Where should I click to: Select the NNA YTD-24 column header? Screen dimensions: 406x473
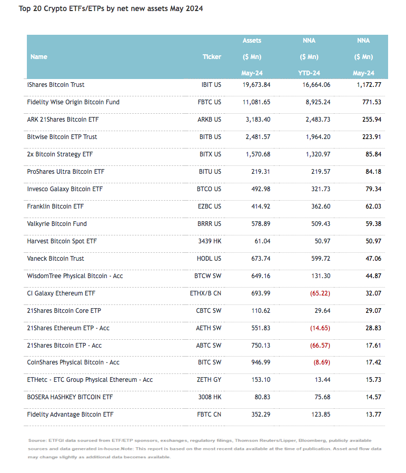click(309, 57)
